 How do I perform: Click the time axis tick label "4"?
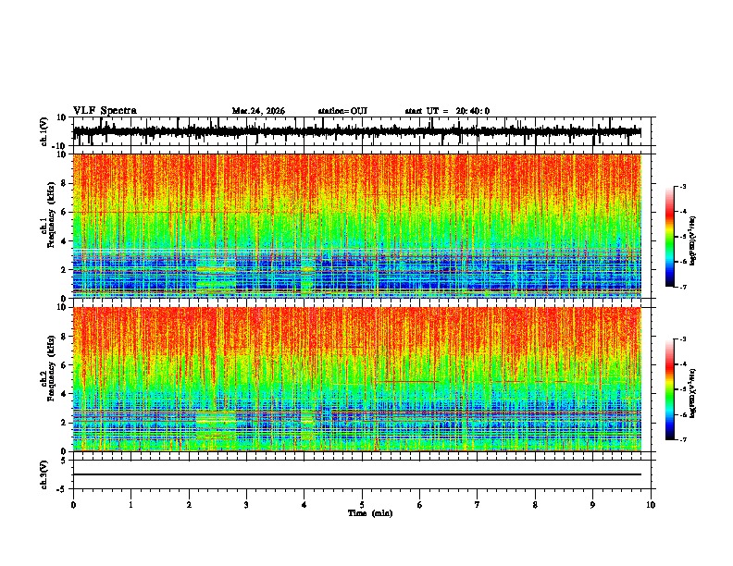(304, 505)
